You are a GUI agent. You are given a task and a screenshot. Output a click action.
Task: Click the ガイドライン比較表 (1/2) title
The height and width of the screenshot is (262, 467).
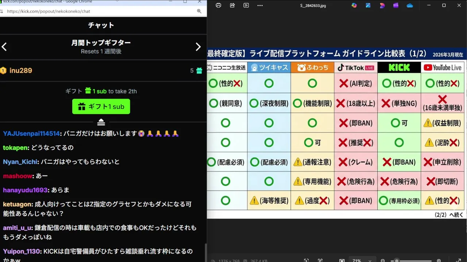coord(385,53)
